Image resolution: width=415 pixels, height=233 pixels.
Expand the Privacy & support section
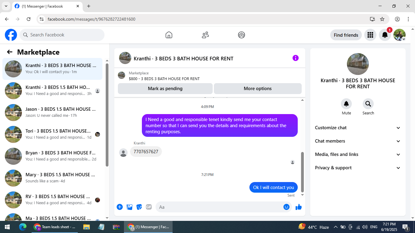358,168
